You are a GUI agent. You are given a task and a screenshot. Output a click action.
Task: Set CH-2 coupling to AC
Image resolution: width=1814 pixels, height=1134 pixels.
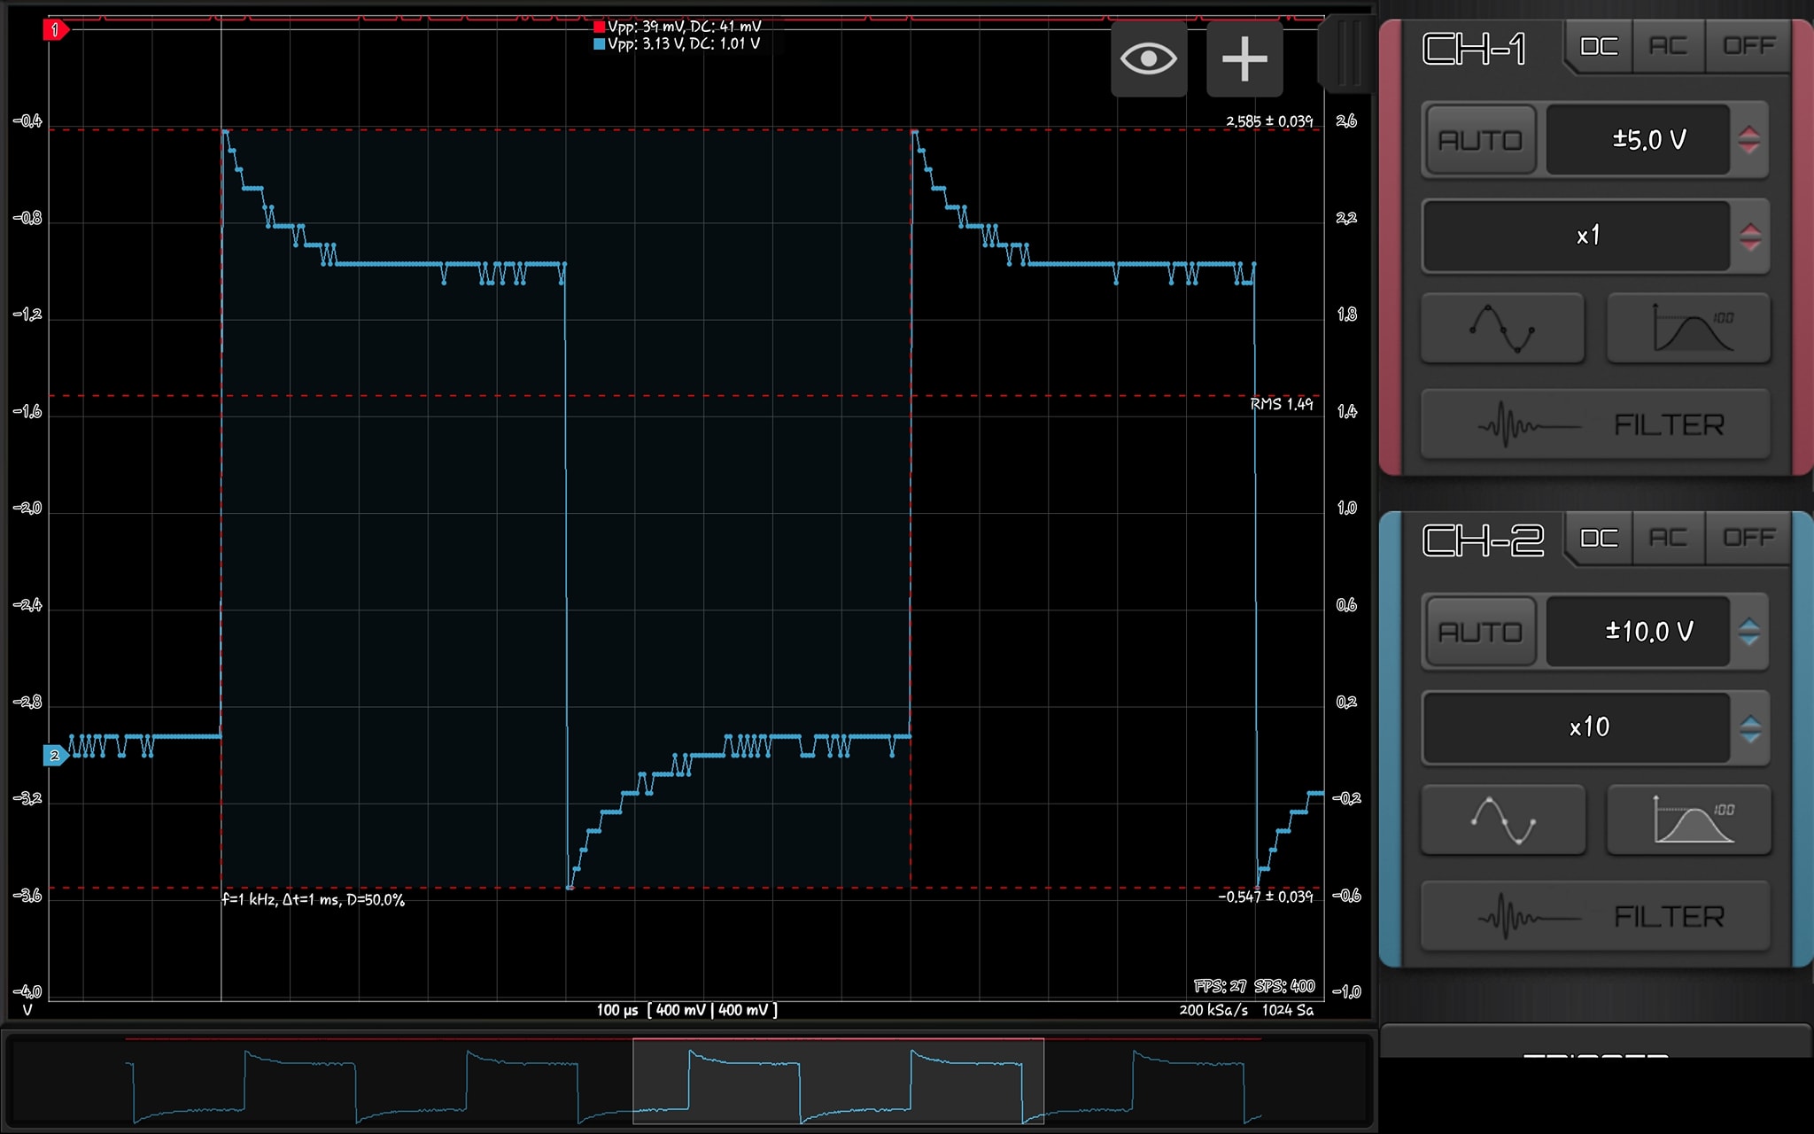(x=1668, y=538)
